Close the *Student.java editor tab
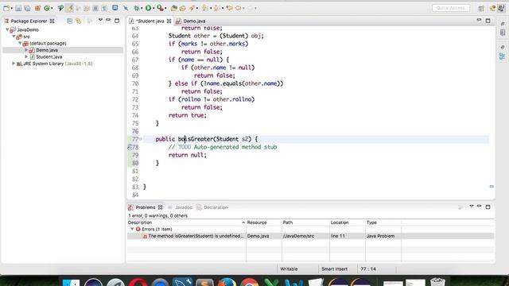 point(169,21)
